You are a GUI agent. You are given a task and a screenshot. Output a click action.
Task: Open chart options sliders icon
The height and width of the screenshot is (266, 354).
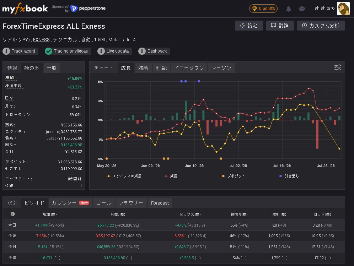[x=338, y=67]
